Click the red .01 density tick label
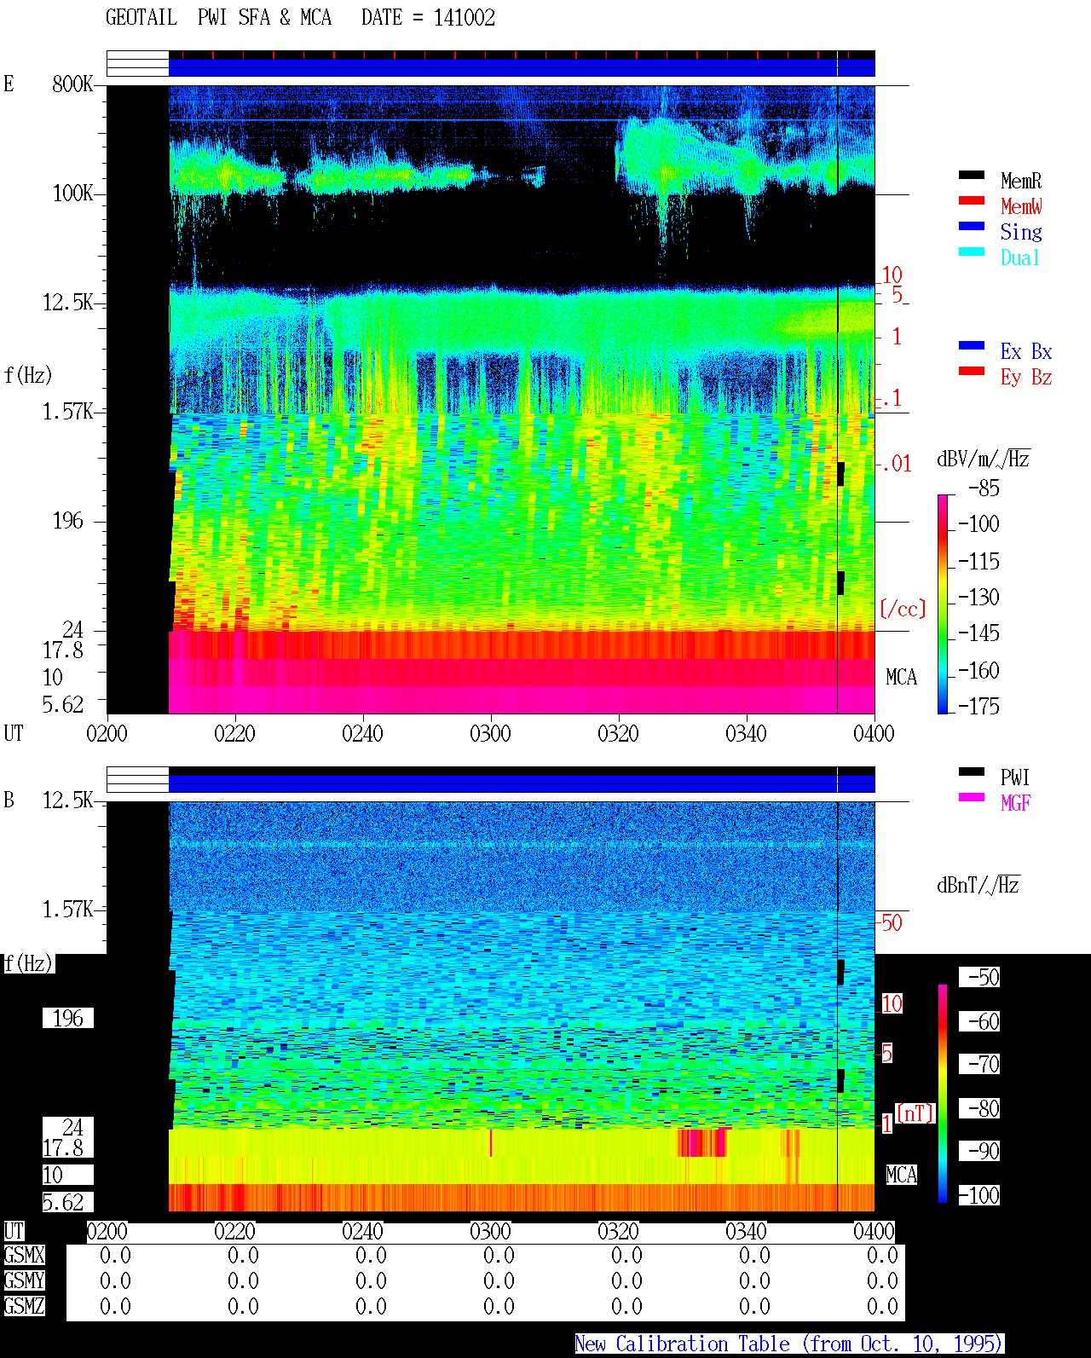 (x=896, y=464)
